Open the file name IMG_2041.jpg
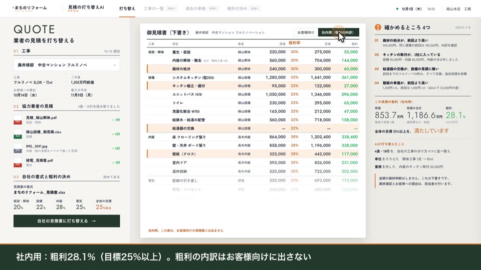 coord(37,146)
